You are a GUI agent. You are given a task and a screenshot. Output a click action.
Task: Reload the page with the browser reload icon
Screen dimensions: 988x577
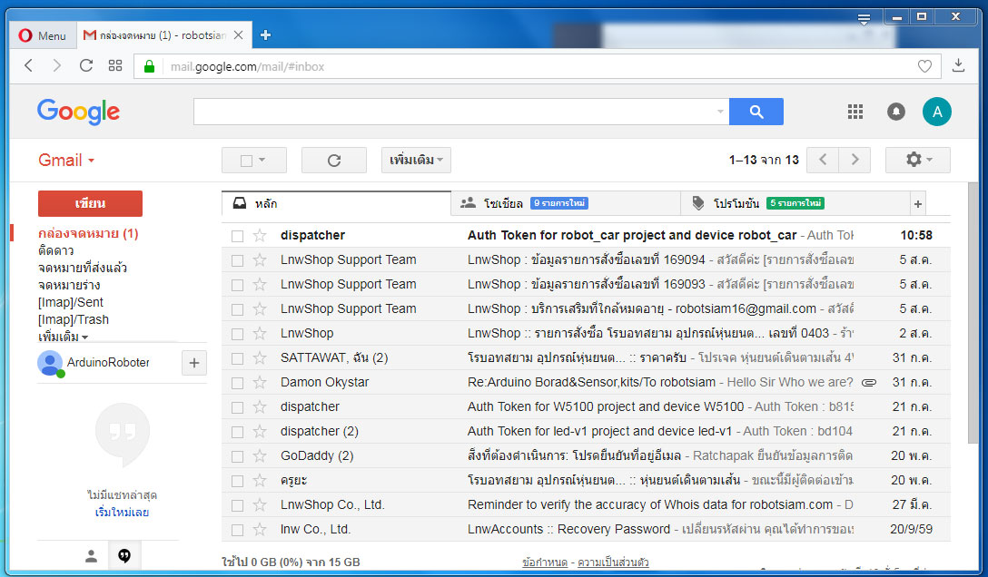pos(86,65)
